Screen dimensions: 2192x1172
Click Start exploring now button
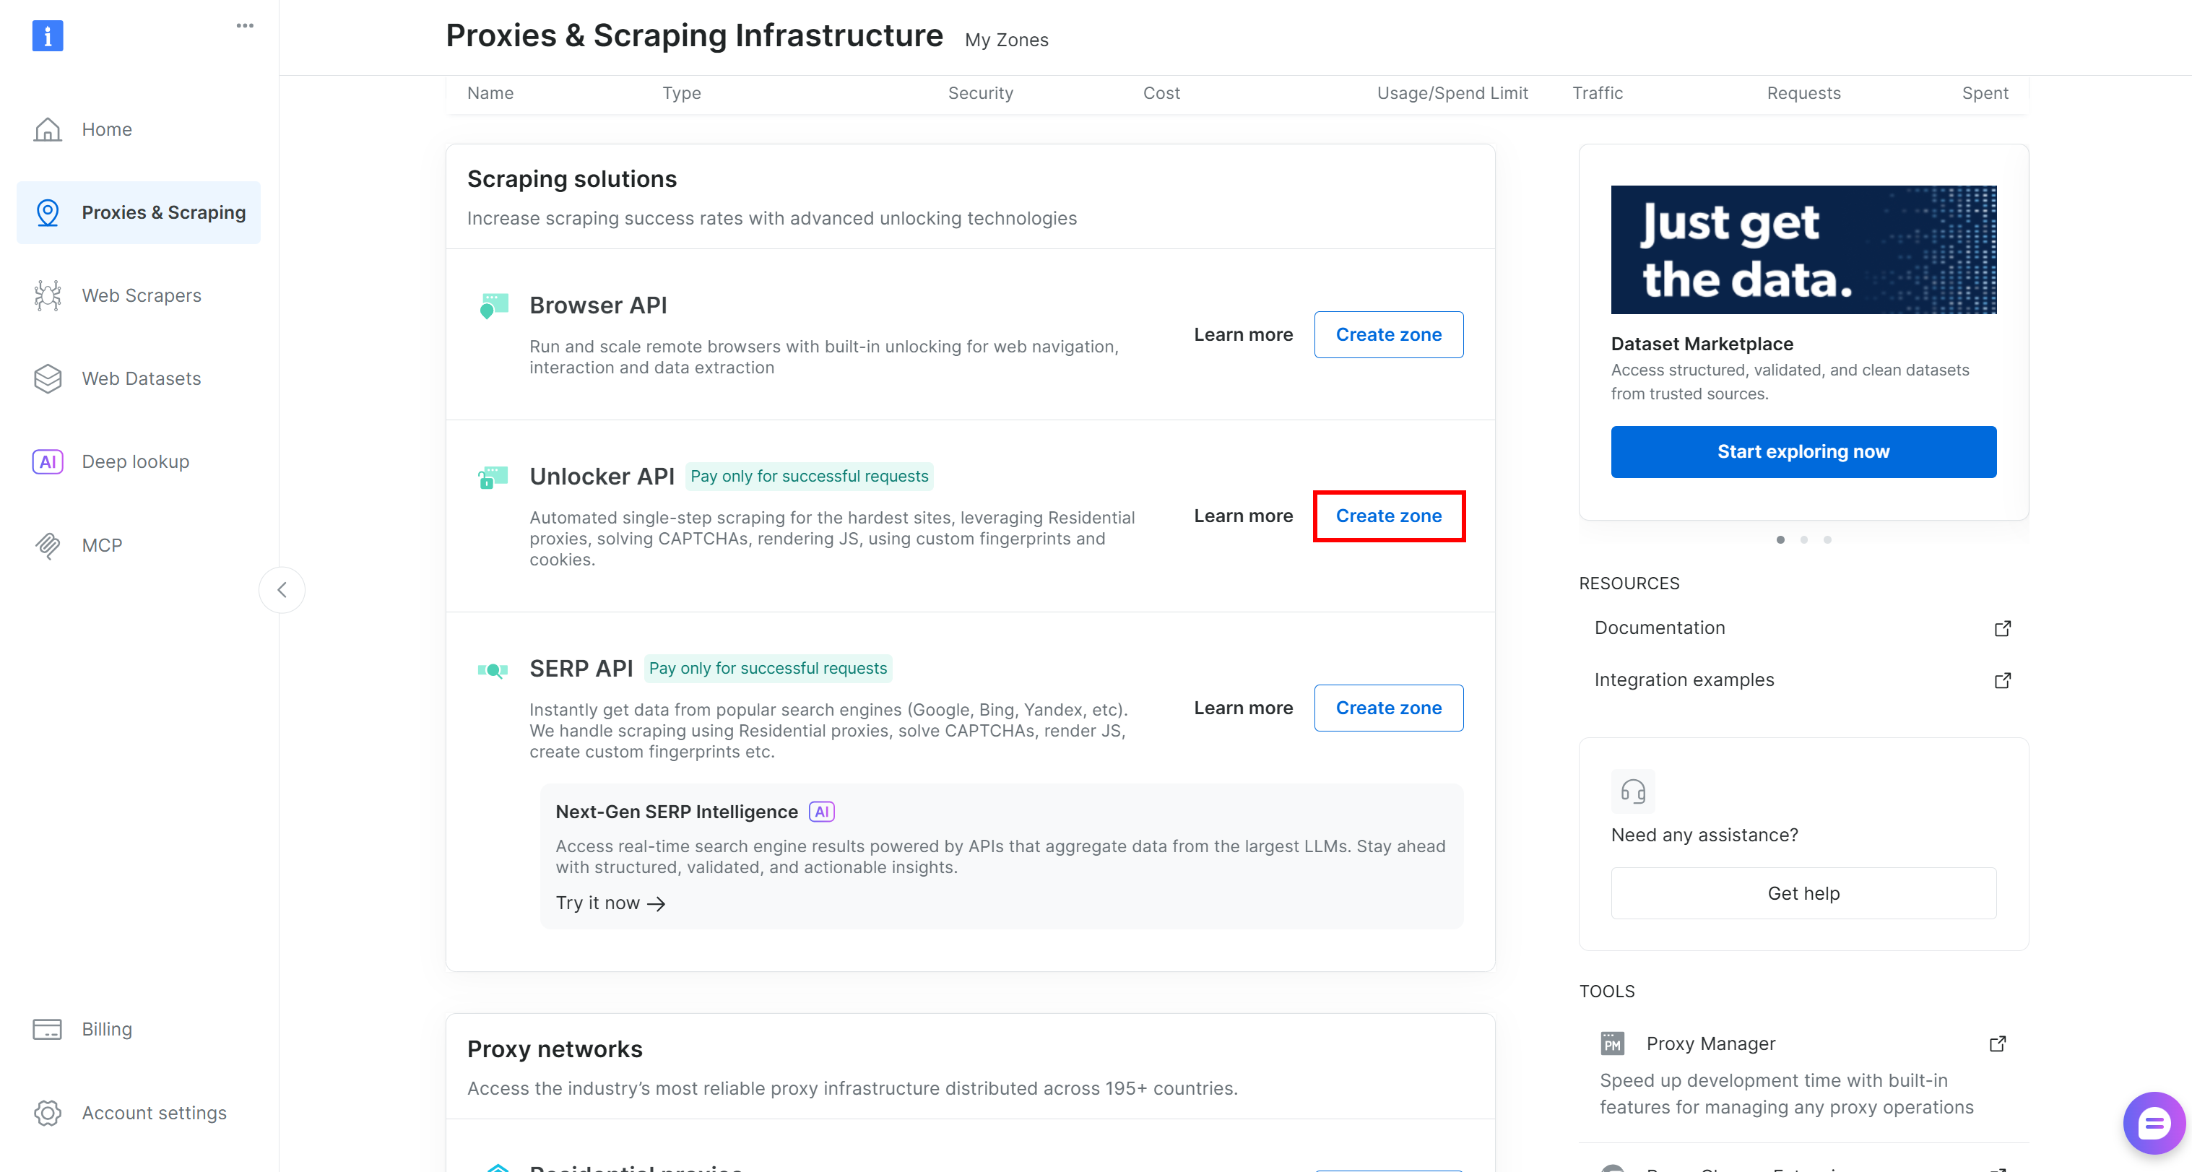click(1802, 451)
